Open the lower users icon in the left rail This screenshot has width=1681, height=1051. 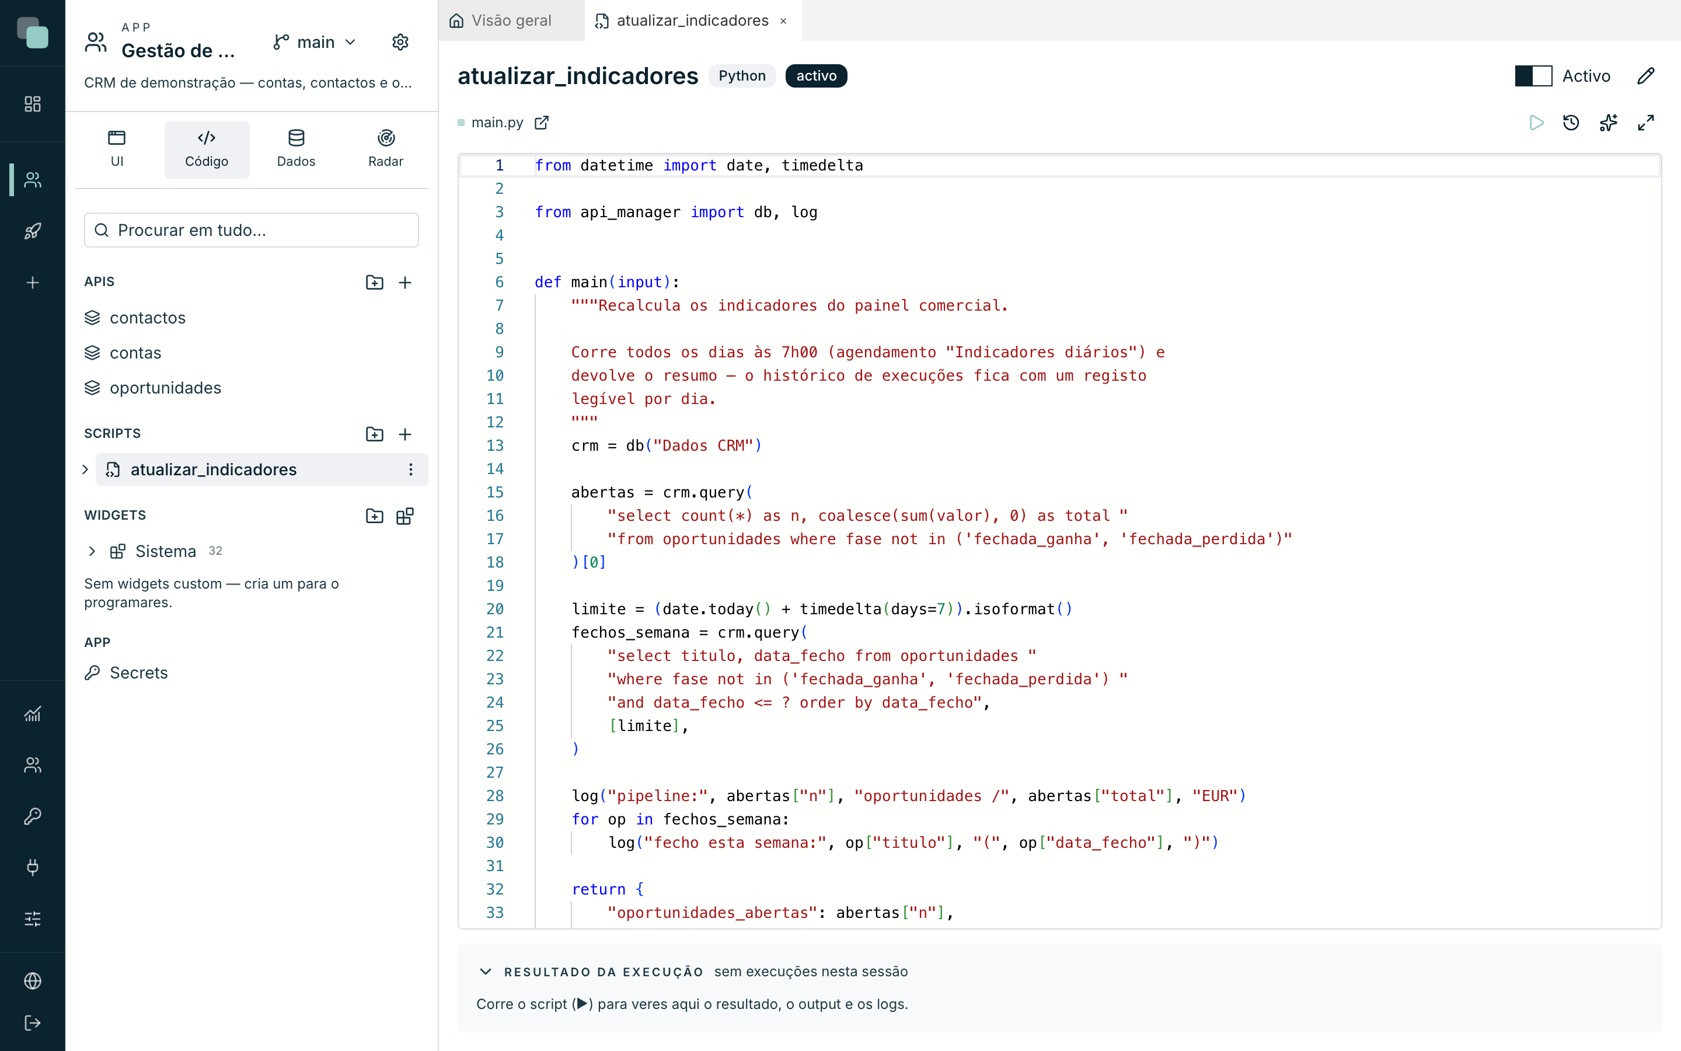pyautogui.click(x=33, y=765)
